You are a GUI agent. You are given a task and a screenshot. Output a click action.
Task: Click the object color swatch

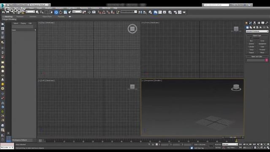[267, 60]
